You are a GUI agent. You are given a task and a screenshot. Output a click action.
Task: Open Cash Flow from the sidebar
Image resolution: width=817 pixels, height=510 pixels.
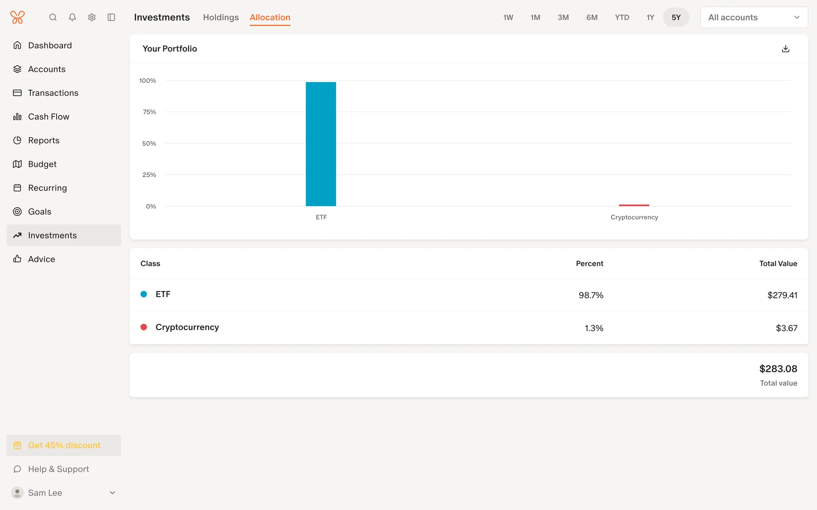pos(49,117)
